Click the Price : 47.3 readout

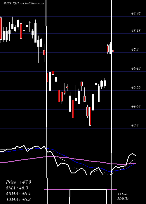pos(18,182)
